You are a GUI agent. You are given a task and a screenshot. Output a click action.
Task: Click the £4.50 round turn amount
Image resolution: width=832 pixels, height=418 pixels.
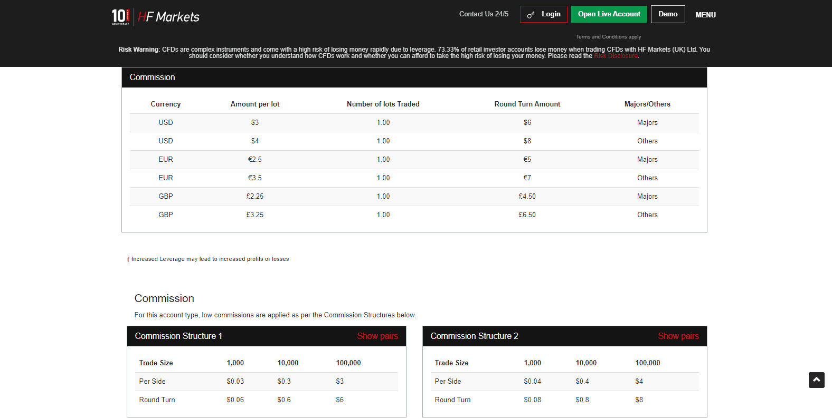click(x=527, y=197)
